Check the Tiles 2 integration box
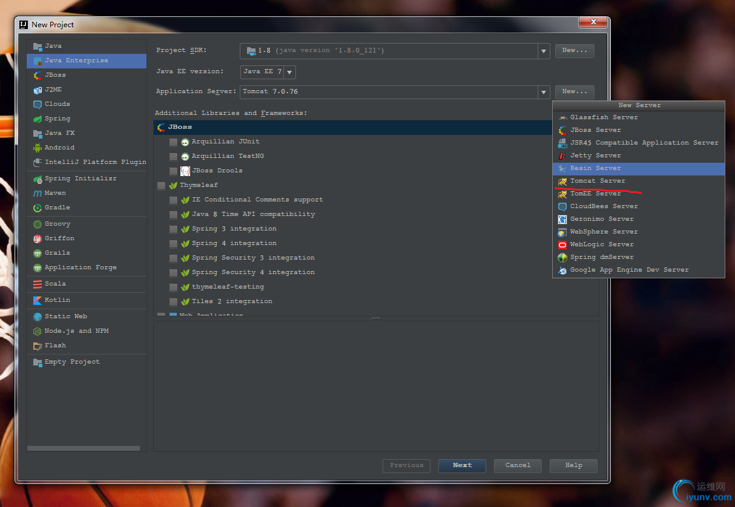The height and width of the screenshot is (507, 735). 174,302
